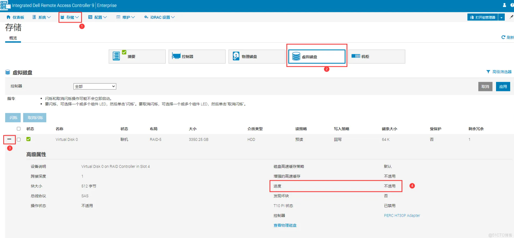Open the iDRAC 设置 menu
Image resolution: width=514 pixels, height=238 pixels.
pyautogui.click(x=160, y=17)
